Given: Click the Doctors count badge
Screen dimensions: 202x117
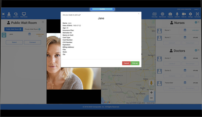Looking at the screenshot, I should click(196, 50).
